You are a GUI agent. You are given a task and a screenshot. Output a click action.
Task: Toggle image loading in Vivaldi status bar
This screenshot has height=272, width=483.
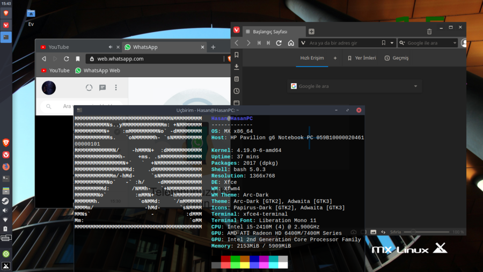point(373,232)
